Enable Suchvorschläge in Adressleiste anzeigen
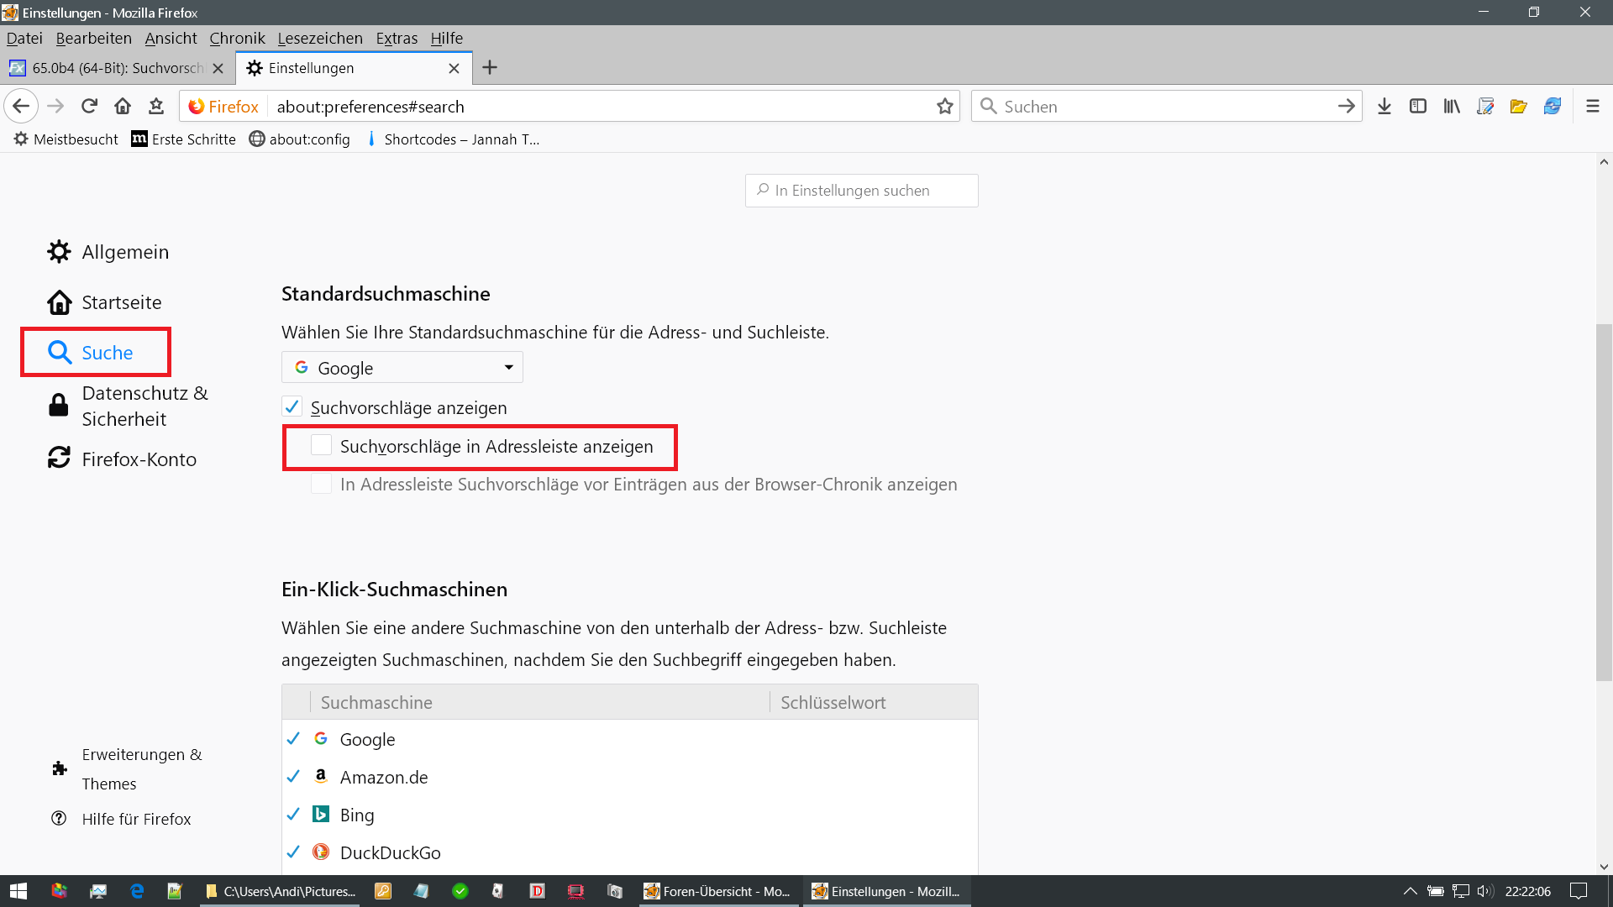This screenshot has width=1613, height=907. 321,446
